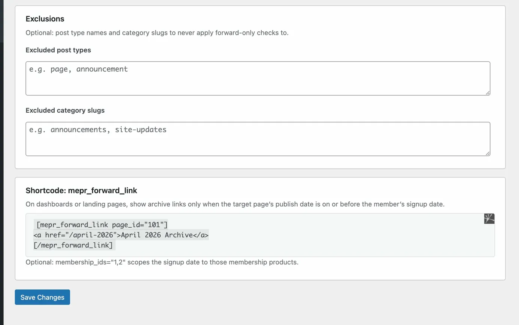Screen dimensions: 519x325
Task: Click the Excluded category slugs label
Action: [64, 110]
